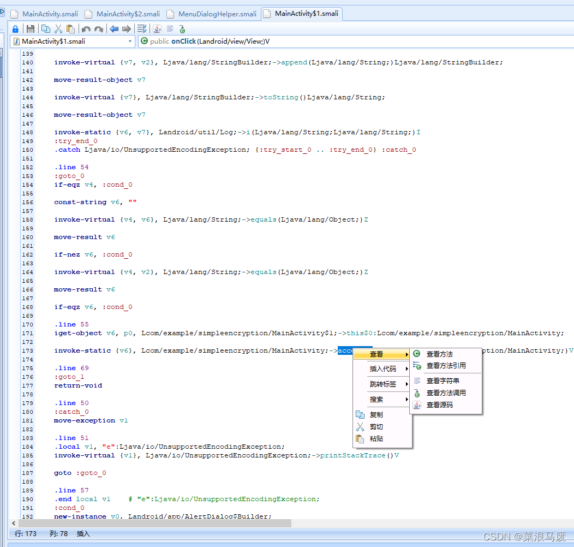Click the Java source view toolbar icon
The width and height of the screenshot is (574, 547).
point(157,29)
